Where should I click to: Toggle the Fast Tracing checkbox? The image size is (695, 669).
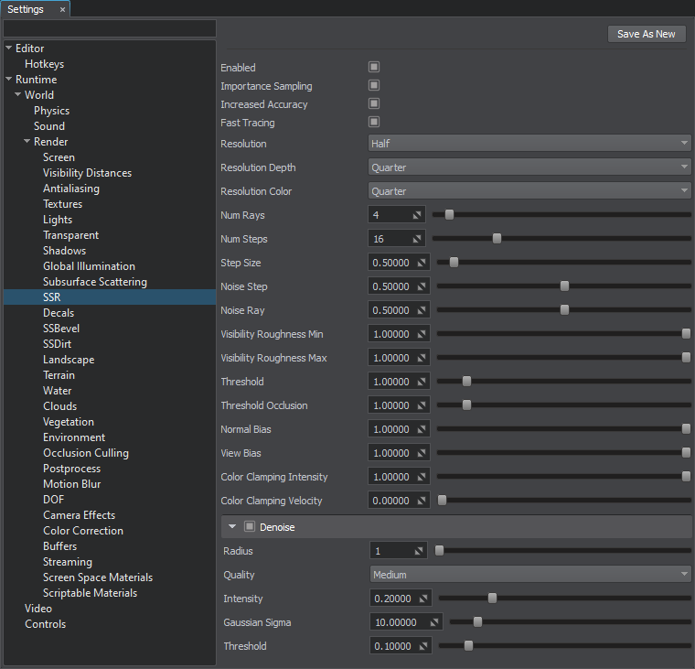(374, 122)
